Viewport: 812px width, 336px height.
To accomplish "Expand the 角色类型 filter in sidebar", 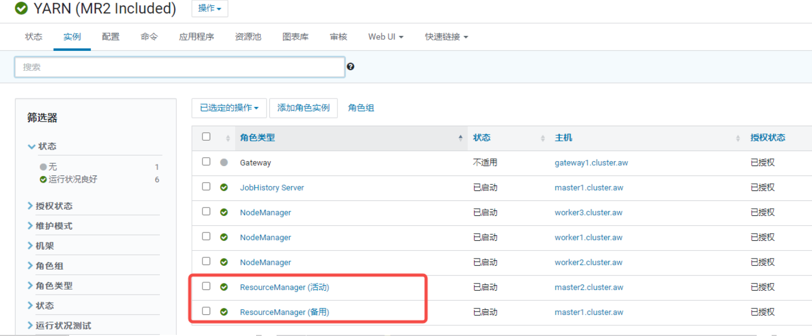I will [50, 286].
